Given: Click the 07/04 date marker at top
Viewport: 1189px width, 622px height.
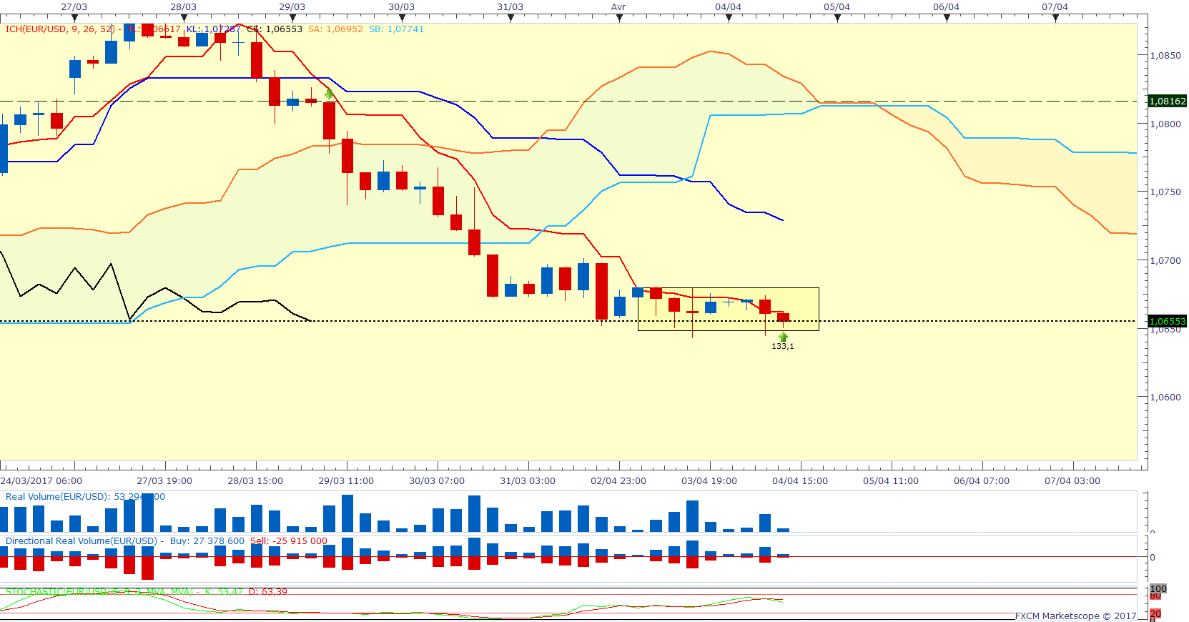Looking at the screenshot, I should click(1055, 7).
